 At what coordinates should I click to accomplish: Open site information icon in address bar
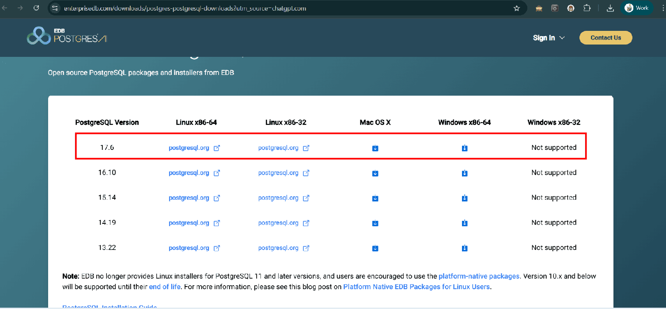pos(55,8)
